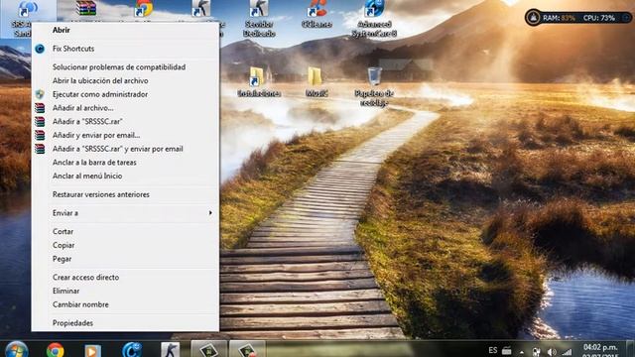Select Solucionar problemas de compatibilidad
Image resolution: width=635 pixels, height=357 pixels.
125,67
